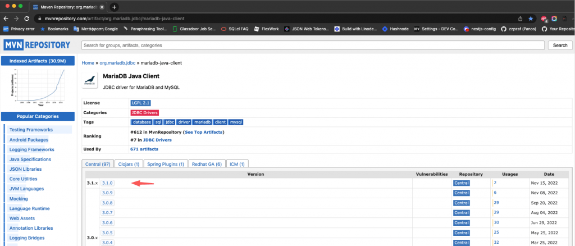Click Central badge in the 3.0.8 row

coord(462,203)
